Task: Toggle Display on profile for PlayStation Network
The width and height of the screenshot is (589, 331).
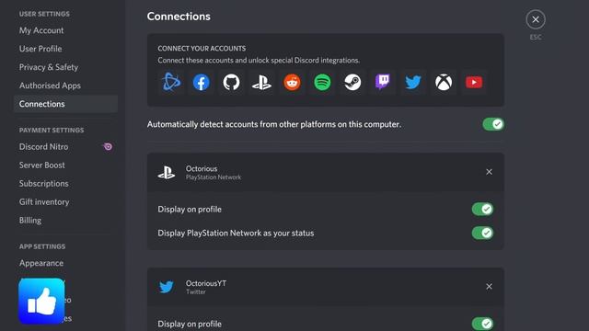Action: (x=482, y=209)
